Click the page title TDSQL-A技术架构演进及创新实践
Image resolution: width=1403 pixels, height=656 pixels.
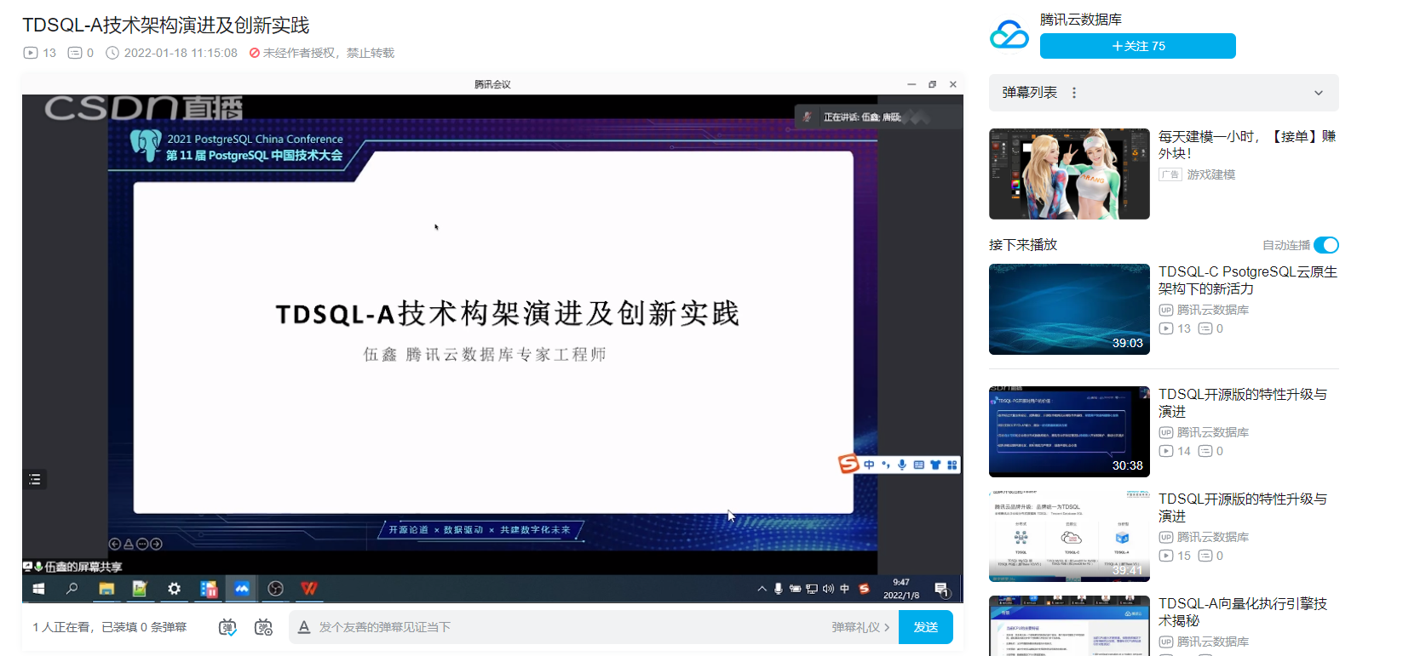pos(166,26)
